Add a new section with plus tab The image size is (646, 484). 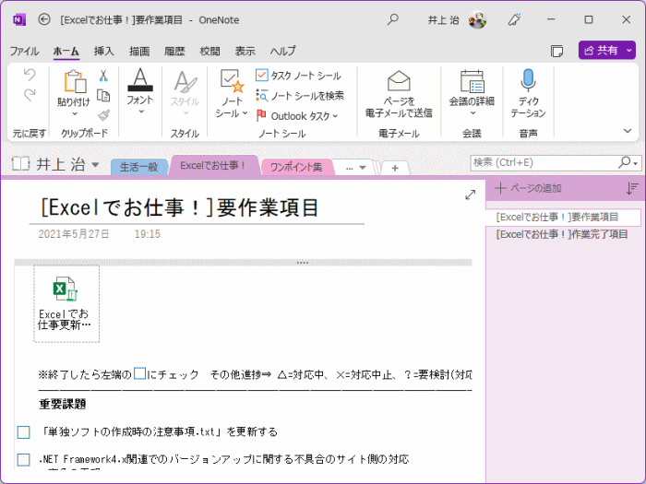tap(395, 168)
